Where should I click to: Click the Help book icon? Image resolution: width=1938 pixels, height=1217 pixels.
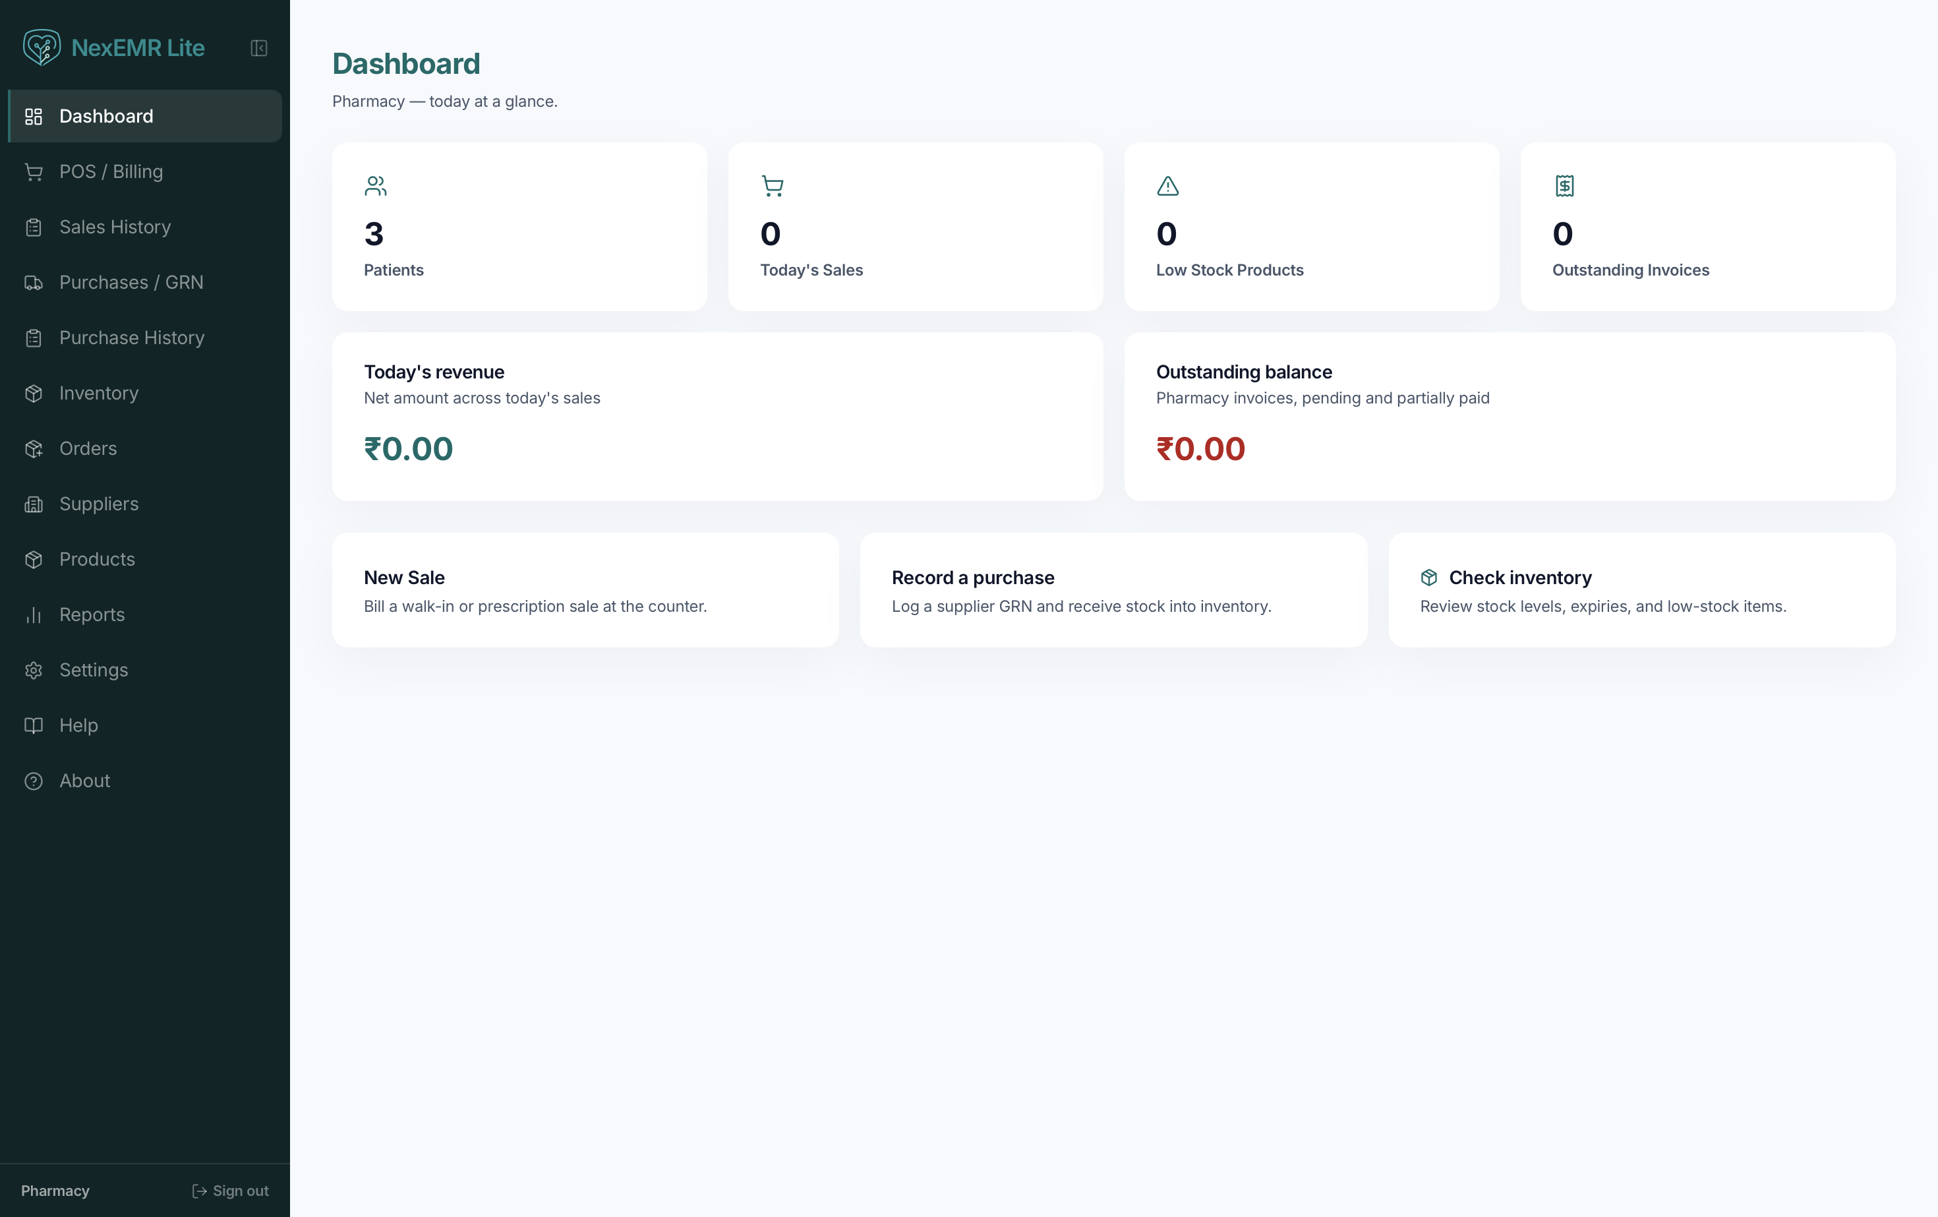tap(34, 726)
